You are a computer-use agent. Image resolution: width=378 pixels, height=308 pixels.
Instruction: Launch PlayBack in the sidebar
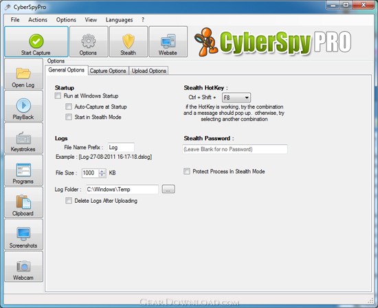[x=23, y=106]
